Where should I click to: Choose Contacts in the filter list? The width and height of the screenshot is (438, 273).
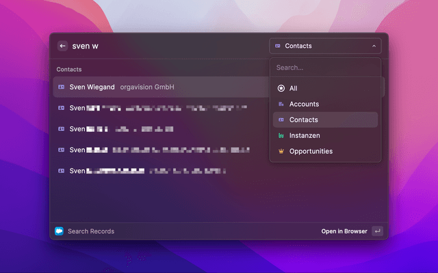click(x=304, y=120)
